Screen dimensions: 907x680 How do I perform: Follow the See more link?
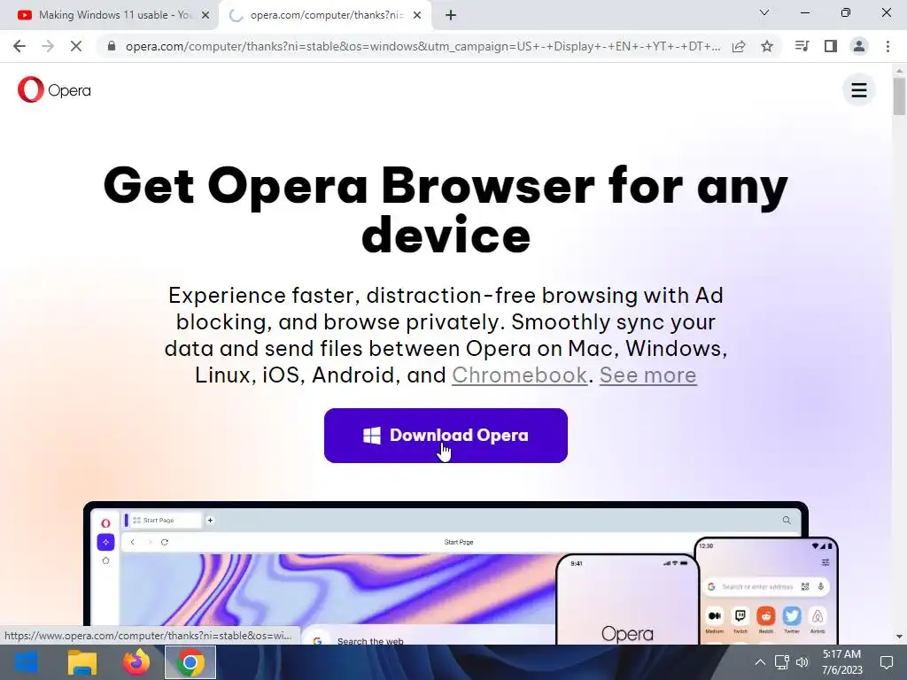[x=647, y=375]
